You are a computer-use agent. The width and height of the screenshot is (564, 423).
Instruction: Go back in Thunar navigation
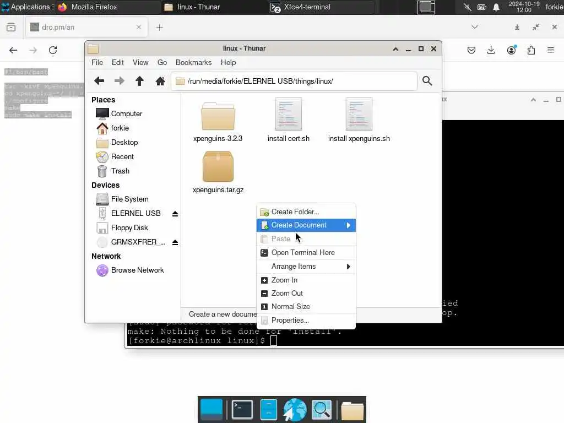(x=99, y=81)
